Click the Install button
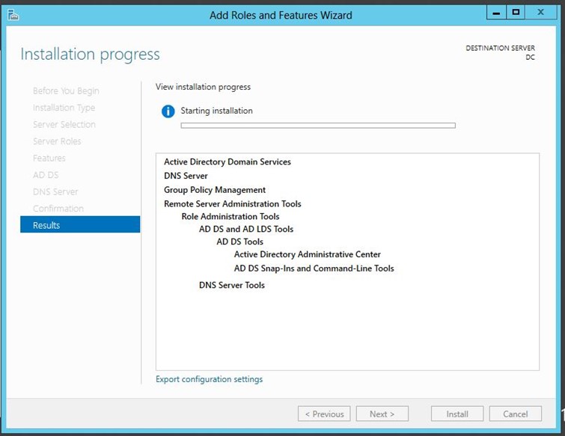 pos(457,414)
